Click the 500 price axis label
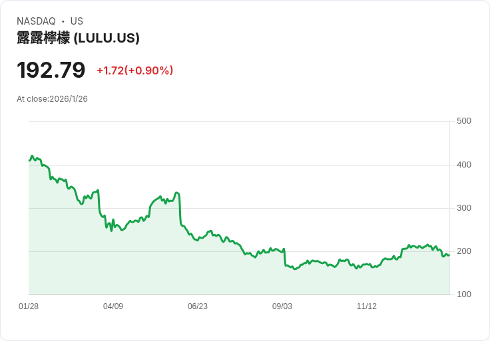This screenshot has height=341, width=490. point(464,121)
